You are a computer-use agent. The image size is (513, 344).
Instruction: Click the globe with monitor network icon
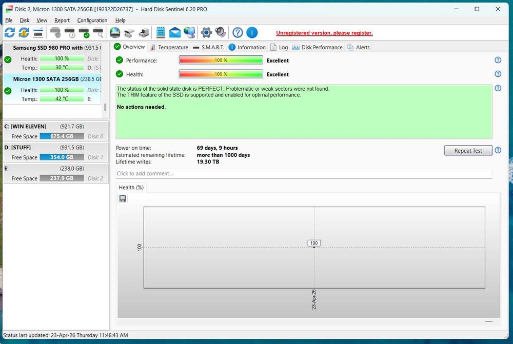[189, 32]
